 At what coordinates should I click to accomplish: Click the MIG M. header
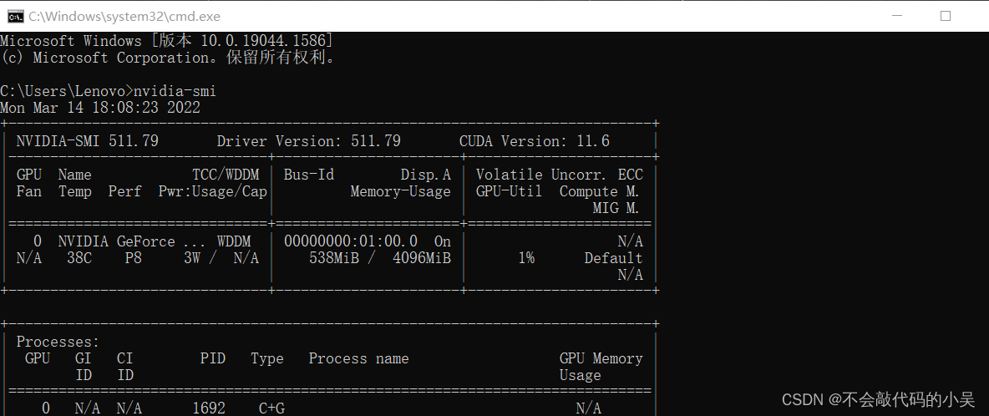(616, 208)
